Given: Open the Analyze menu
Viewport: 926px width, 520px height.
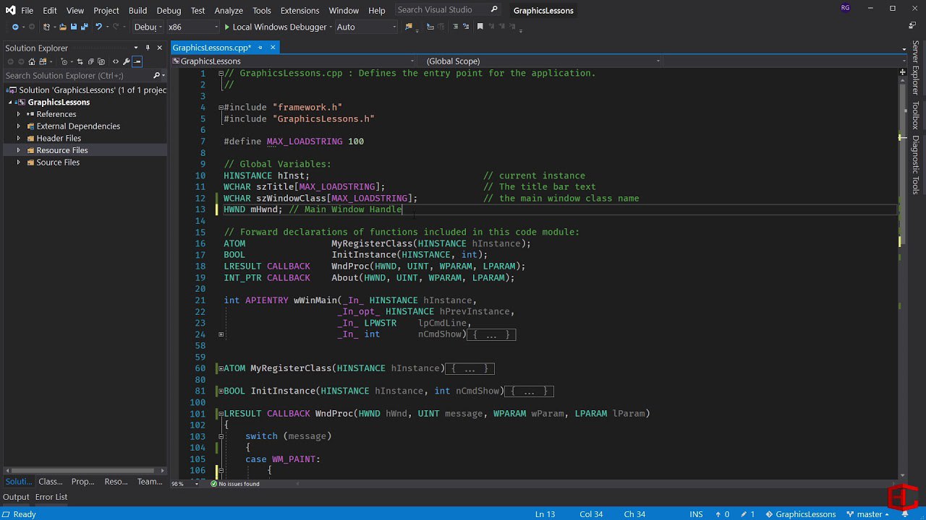Looking at the screenshot, I should pyautogui.click(x=229, y=10).
